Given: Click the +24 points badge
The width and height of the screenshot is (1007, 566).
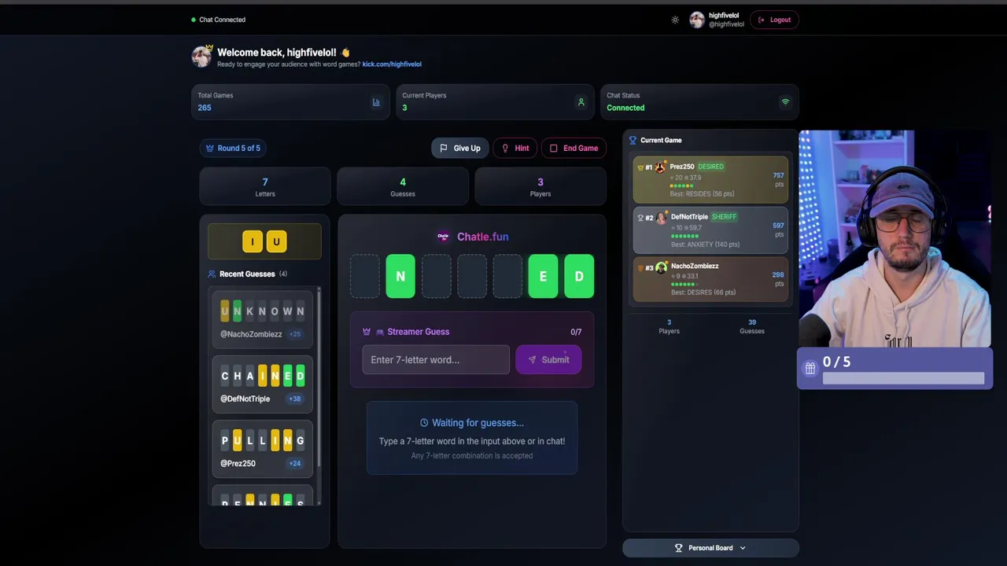Looking at the screenshot, I should 295,463.
